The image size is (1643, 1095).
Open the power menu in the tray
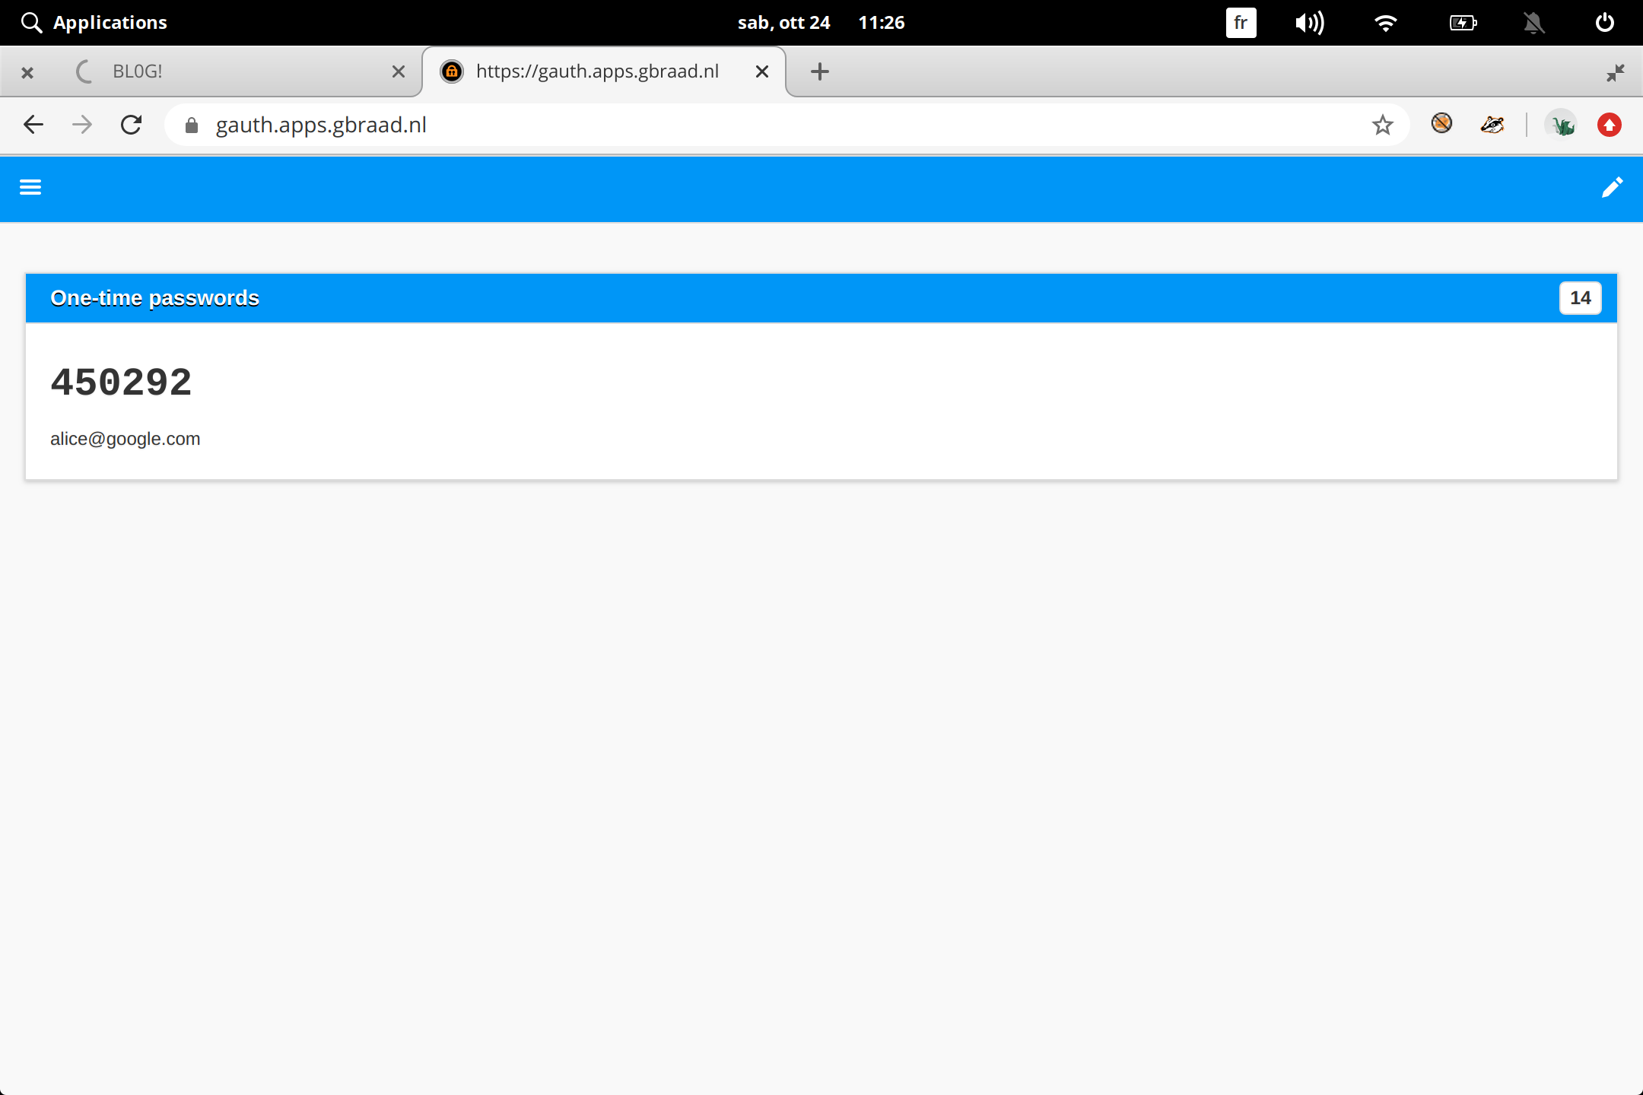point(1605,22)
